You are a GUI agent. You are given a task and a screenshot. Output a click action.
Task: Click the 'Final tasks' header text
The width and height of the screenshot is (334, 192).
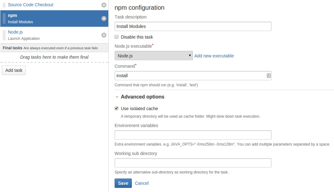click(12, 48)
